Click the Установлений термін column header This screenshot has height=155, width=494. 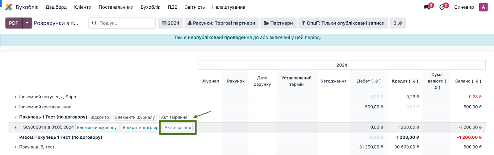(x=296, y=81)
